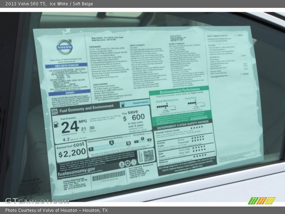This screenshot has width=285, height=214.
Task: Click the Volvo logo on the sticker
Action: tap(64, 47)
